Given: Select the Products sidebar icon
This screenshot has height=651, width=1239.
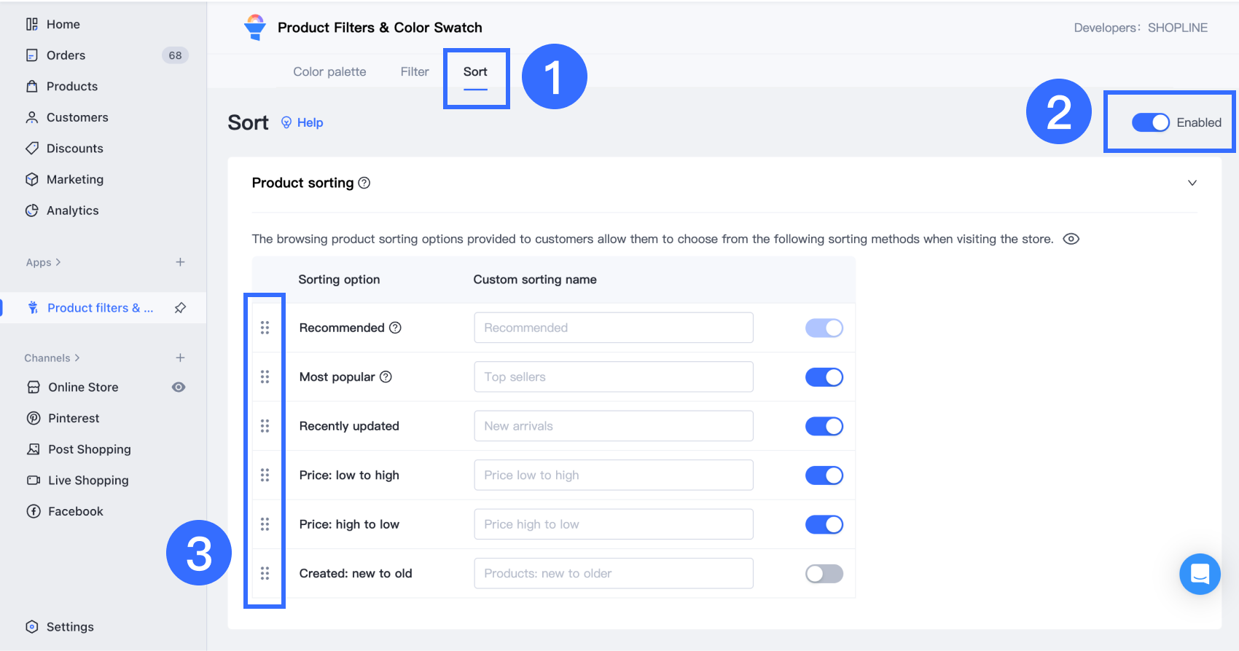Looking at the screenshot, I should click(32, 86).
